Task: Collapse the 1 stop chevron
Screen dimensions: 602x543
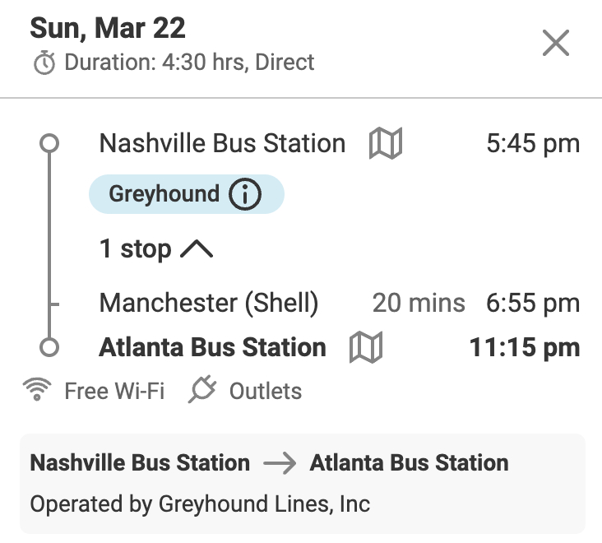Action: point(196,249)
